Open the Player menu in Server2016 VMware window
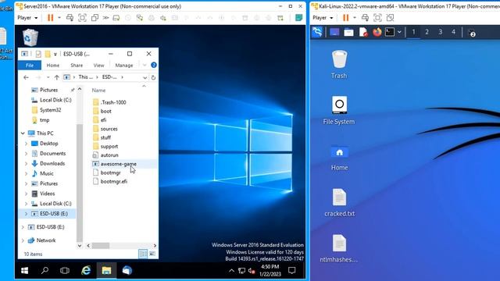 pyautogui.click(x=27, y=18)
